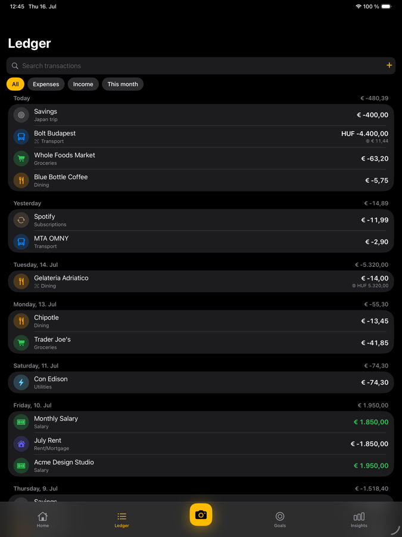The width and height of the screenshot is (402, 537).
Task: Open the Bolt Budapest transaction row
Action: tap(201, 137)
